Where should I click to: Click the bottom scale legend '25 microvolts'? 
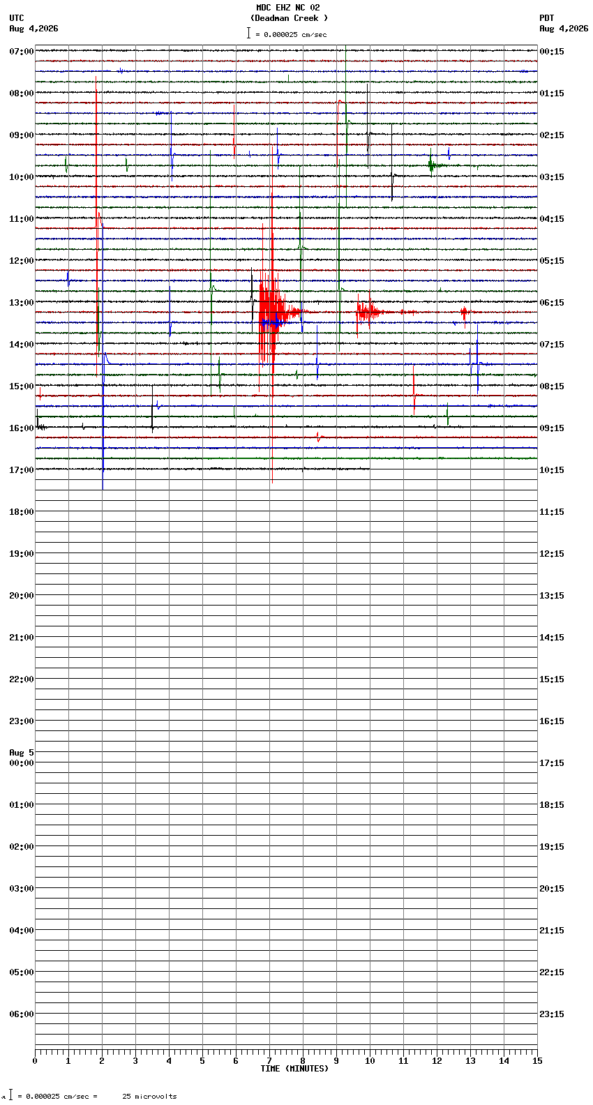[150, 1097]
